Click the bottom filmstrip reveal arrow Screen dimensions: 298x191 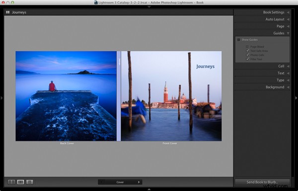click(x=149, y=190)
